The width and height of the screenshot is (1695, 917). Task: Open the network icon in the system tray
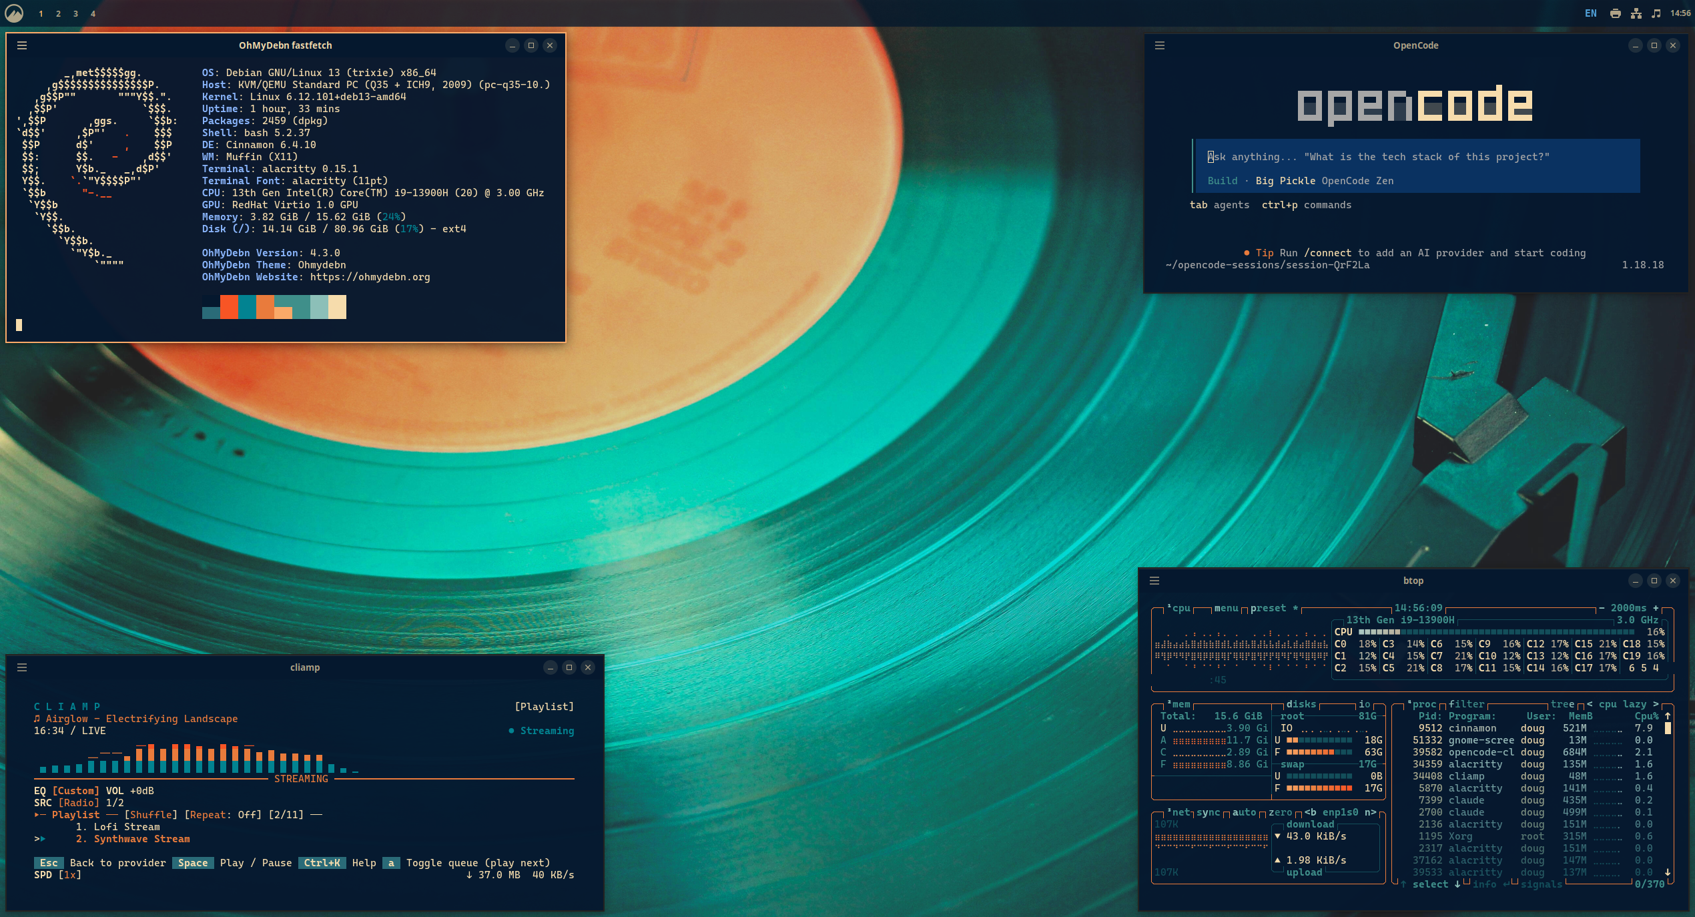coord(1636,13)
